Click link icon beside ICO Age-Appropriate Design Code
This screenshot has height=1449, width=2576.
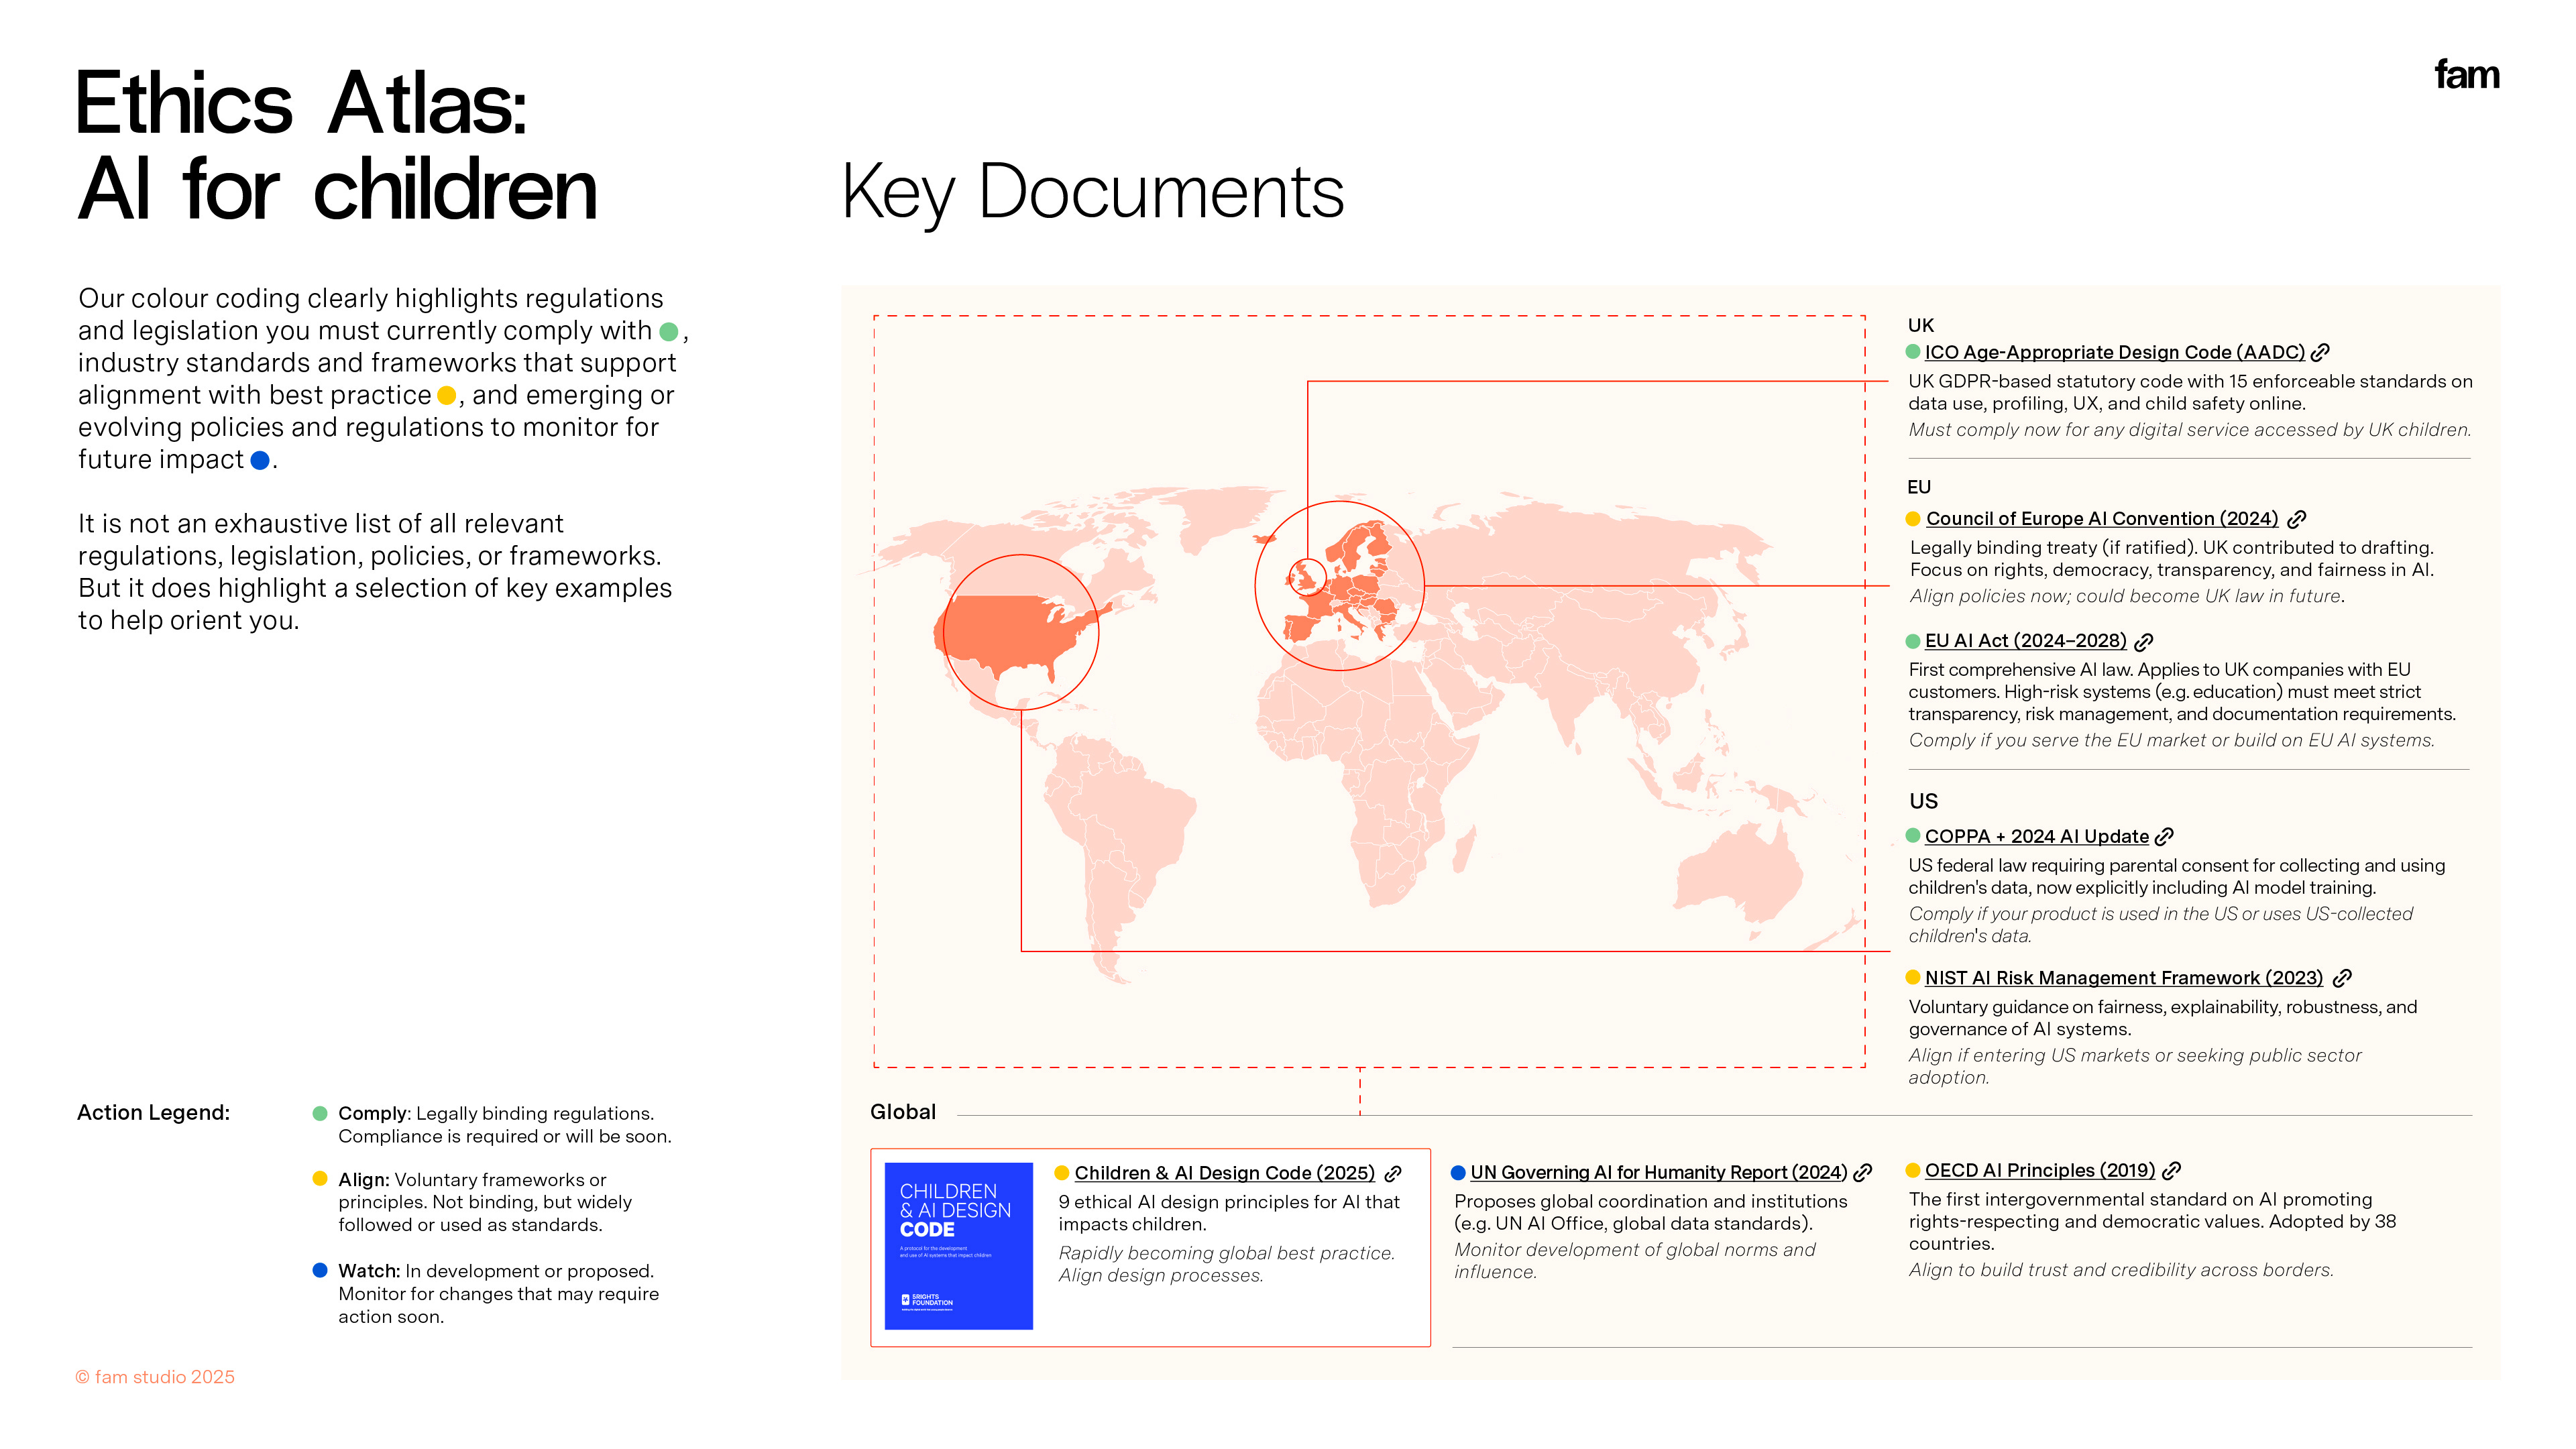(2320, 353)
